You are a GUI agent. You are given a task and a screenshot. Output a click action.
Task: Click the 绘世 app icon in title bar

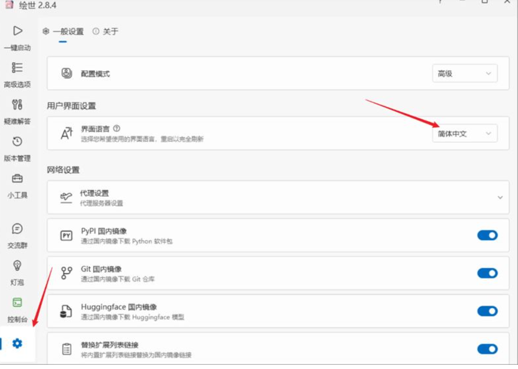tap(9, 5)
